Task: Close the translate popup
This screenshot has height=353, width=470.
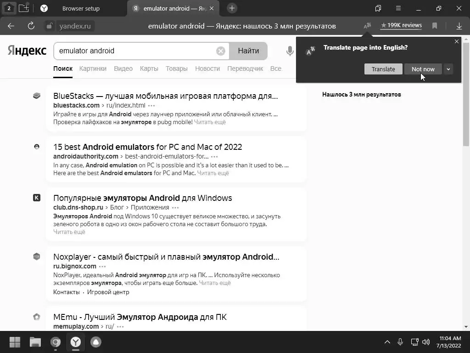Action: [457, 41]
